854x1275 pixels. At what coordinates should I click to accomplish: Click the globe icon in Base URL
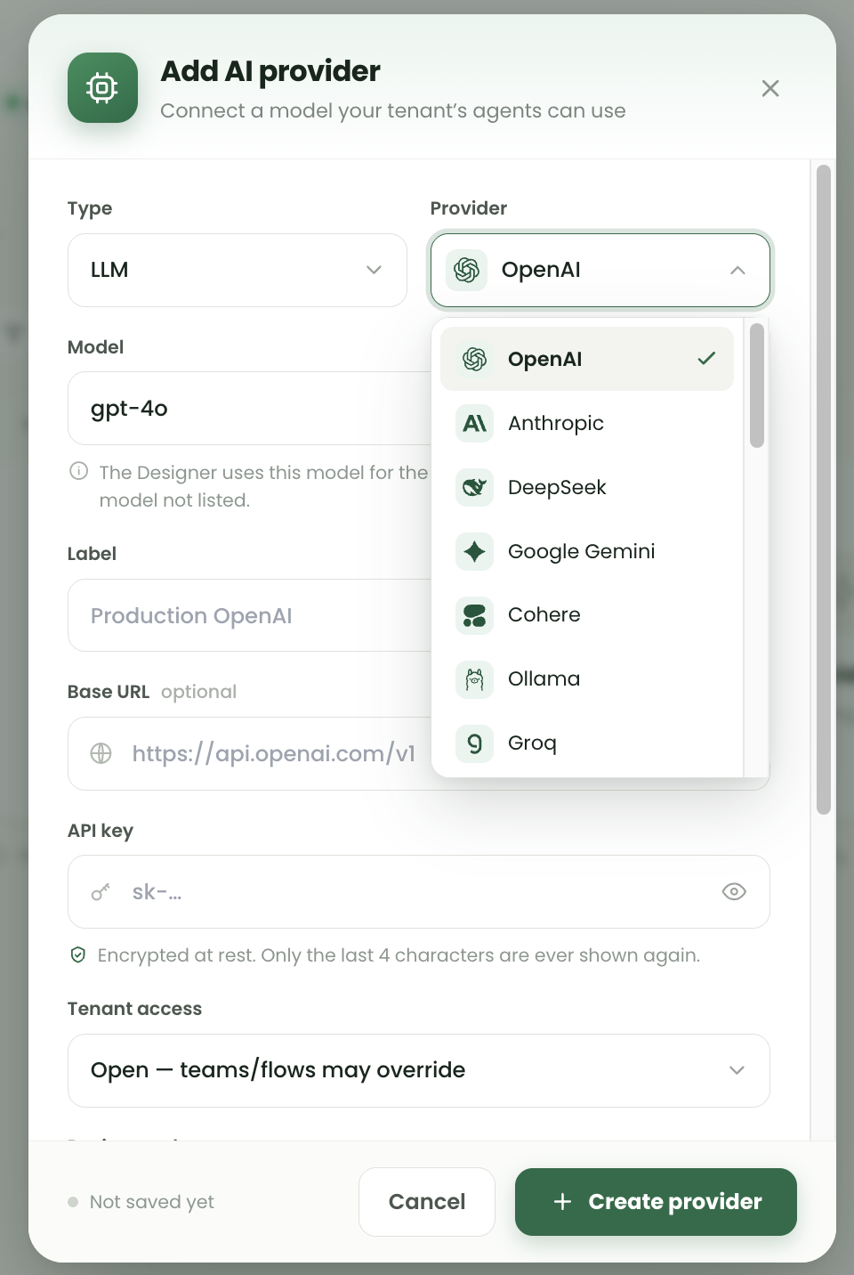coord(101,753)
